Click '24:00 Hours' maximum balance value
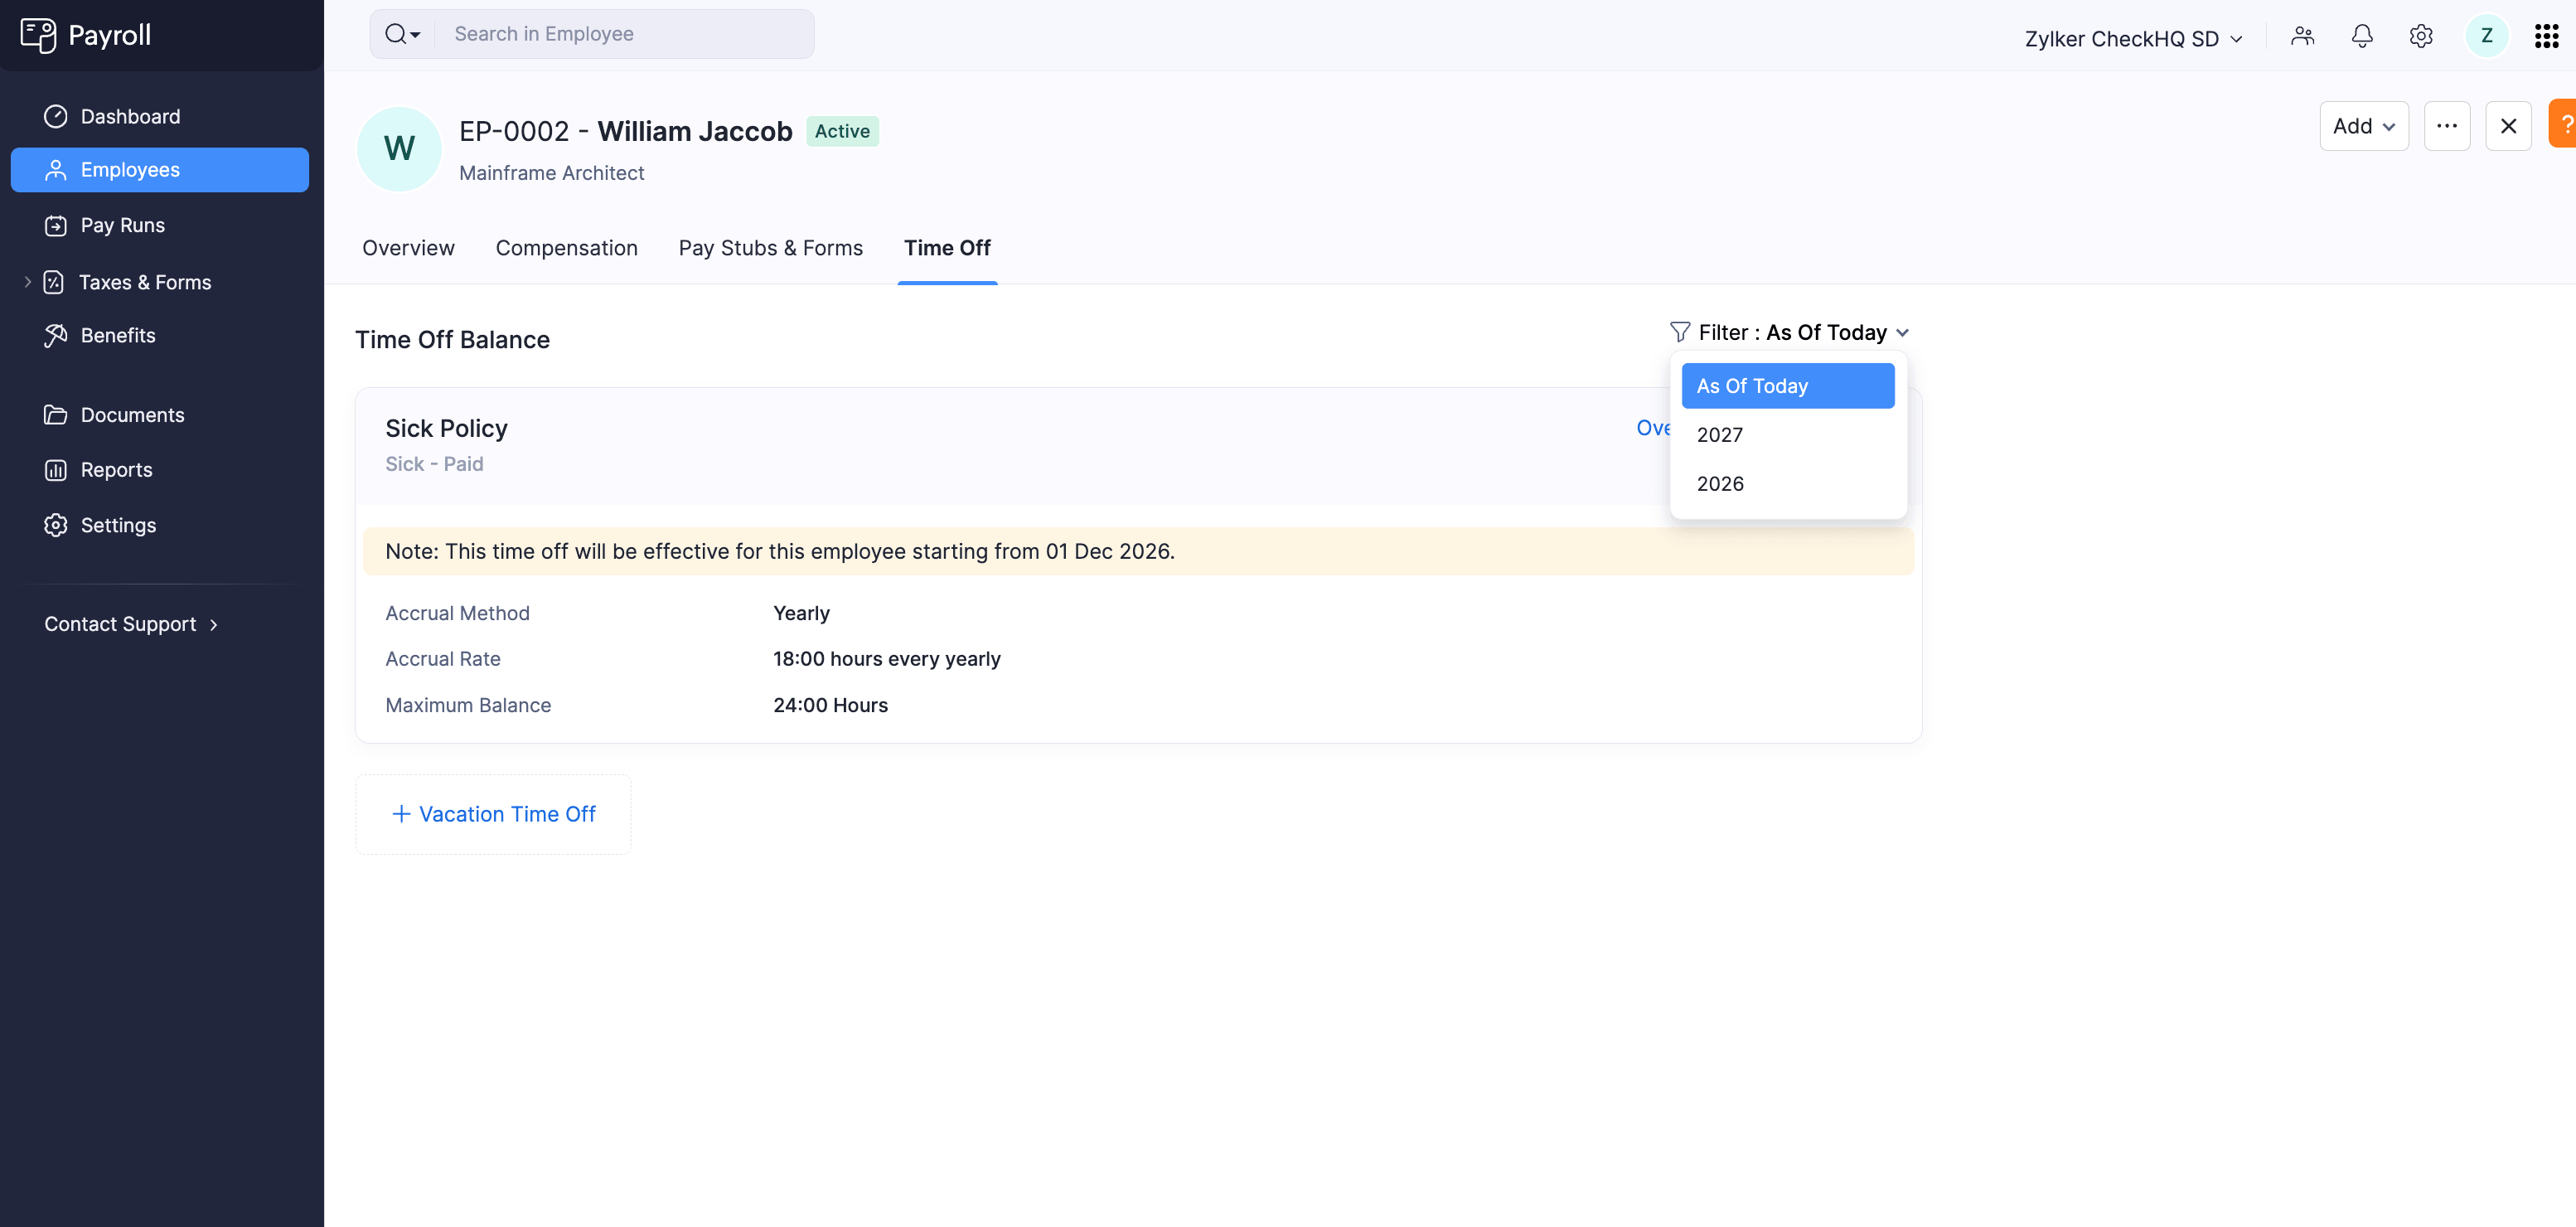Image resolution: width=2576 pixels, height=1227 pixels. coord(830,705)
